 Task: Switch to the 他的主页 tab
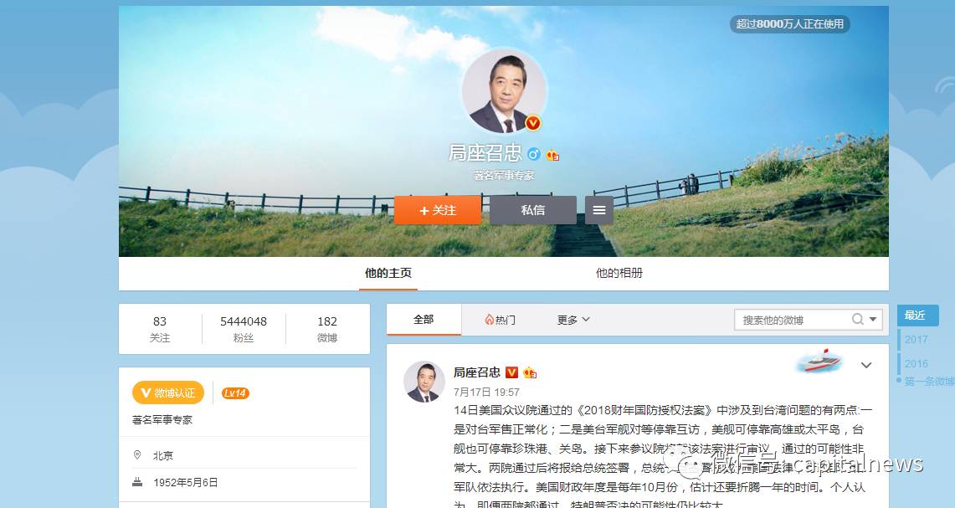click(x=388, y=273)
